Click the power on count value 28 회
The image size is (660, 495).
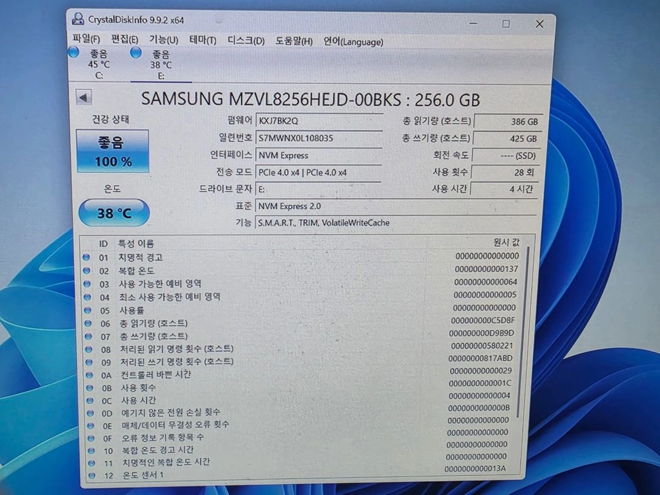coord(505,172)
